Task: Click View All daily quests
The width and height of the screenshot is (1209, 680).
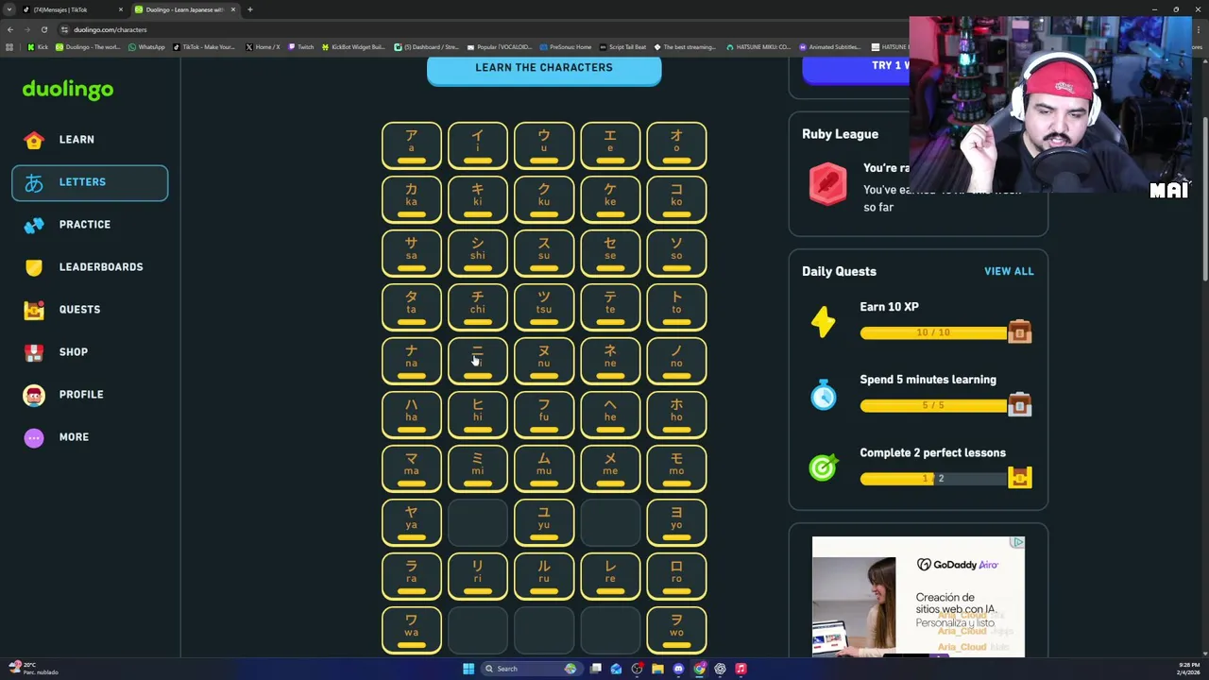Action: coord(1009,271)
